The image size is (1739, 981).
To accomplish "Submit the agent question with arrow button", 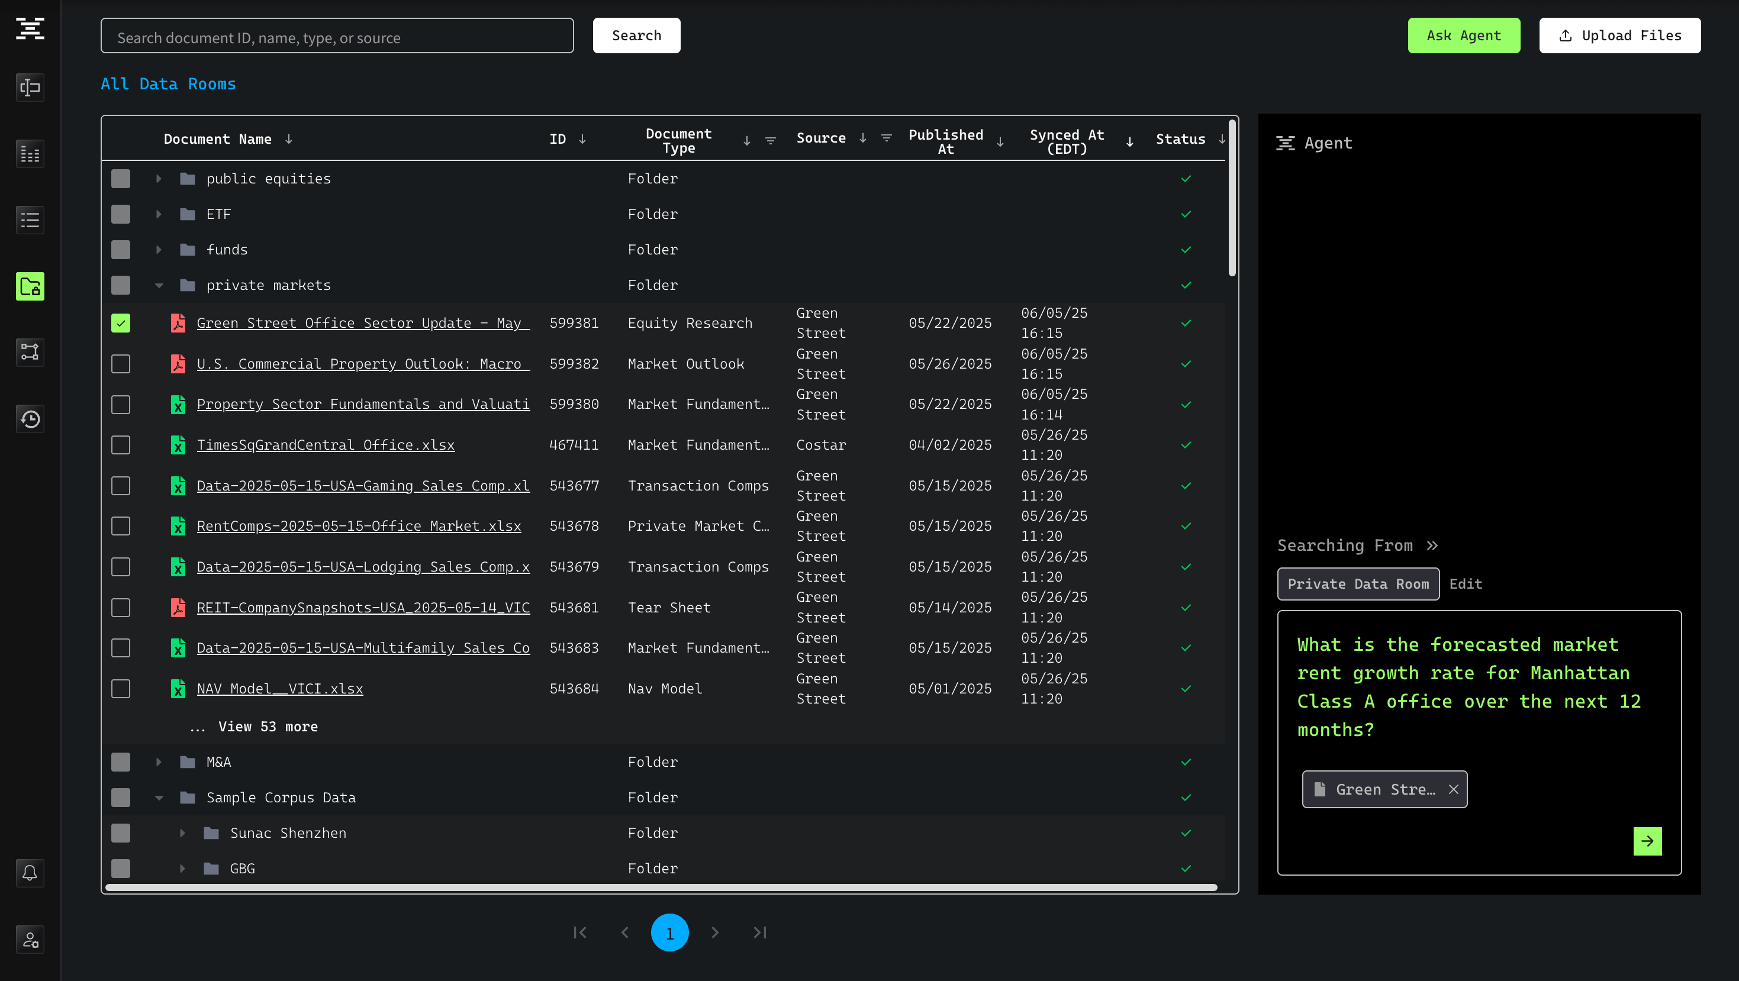I will click(x=1647, y=841).
